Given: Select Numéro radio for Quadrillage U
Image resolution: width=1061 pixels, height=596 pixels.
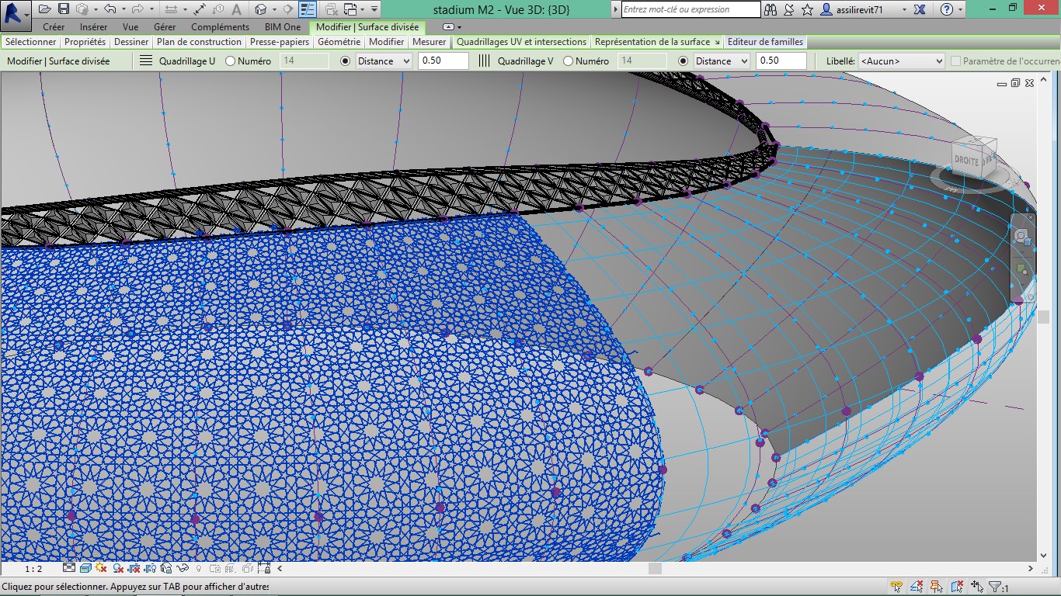Looking at the screenshot, I should (x=231, y=61).
